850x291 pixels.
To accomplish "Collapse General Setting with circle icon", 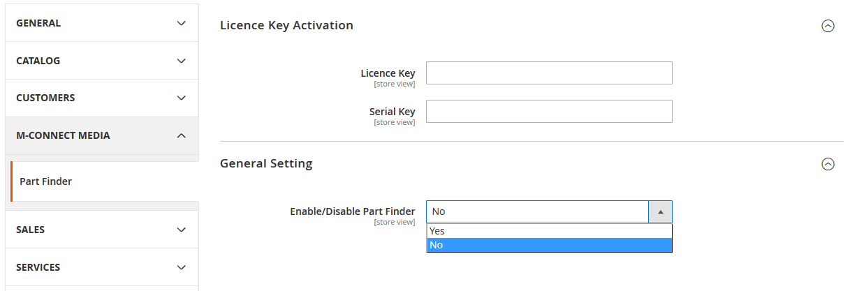I will 828,164.
